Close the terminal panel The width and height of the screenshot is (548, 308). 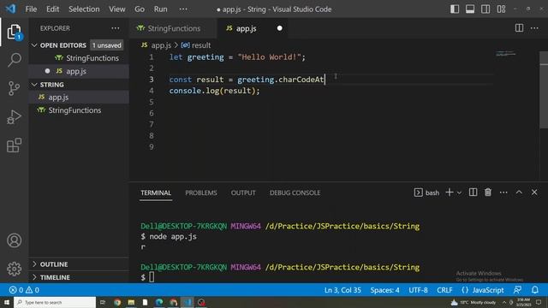[534, 192]
